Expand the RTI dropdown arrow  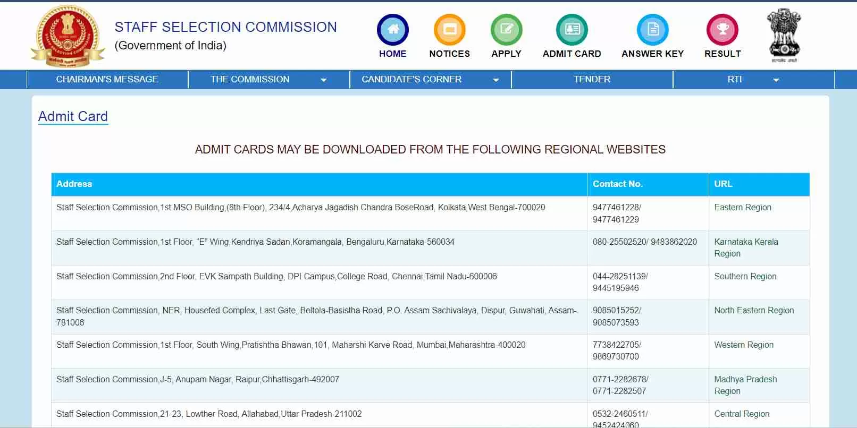[776, 80]
